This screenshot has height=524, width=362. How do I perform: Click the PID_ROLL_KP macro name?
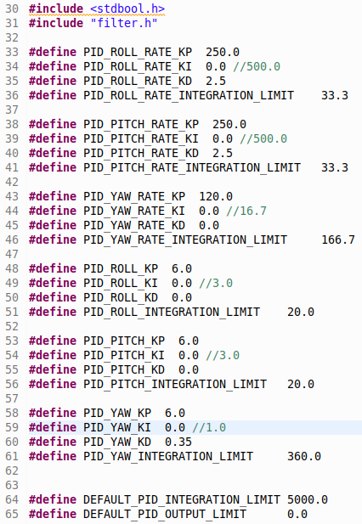121,268
